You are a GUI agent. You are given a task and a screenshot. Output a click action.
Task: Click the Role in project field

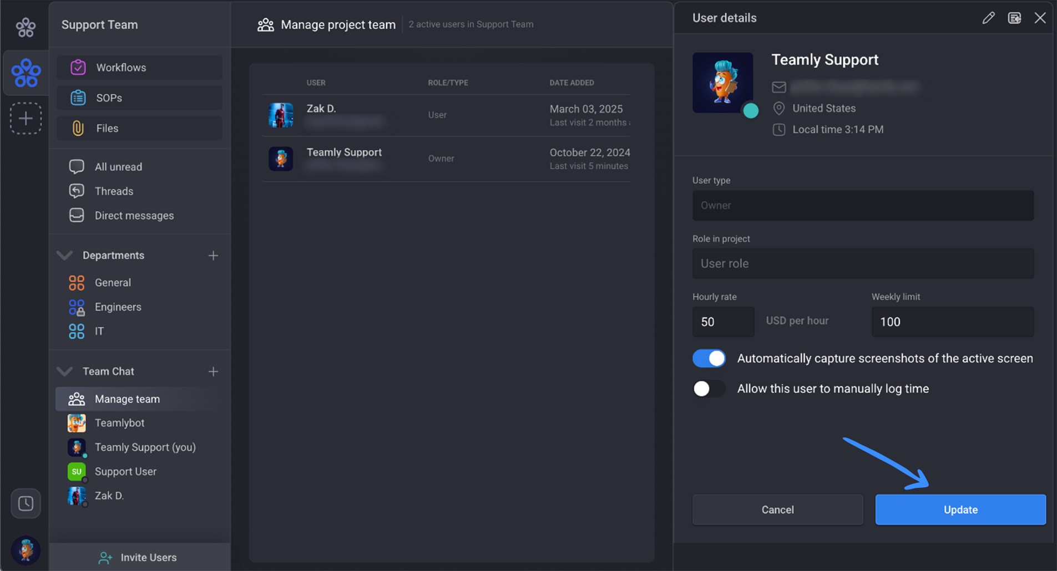pyautogui.click(x=863, y=263)
